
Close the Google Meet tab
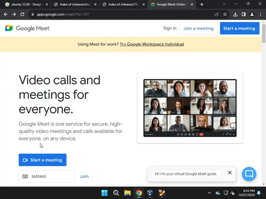click(192, 4)
